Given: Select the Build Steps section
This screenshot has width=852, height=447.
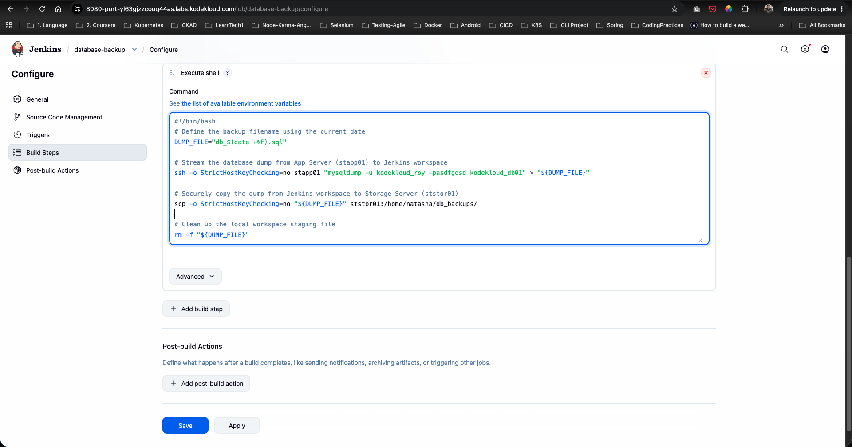Looking at the screenshot, I should tap(78, 152).
